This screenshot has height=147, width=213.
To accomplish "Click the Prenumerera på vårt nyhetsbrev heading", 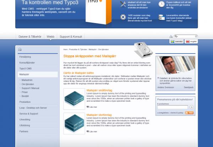I will click(175, 100).
